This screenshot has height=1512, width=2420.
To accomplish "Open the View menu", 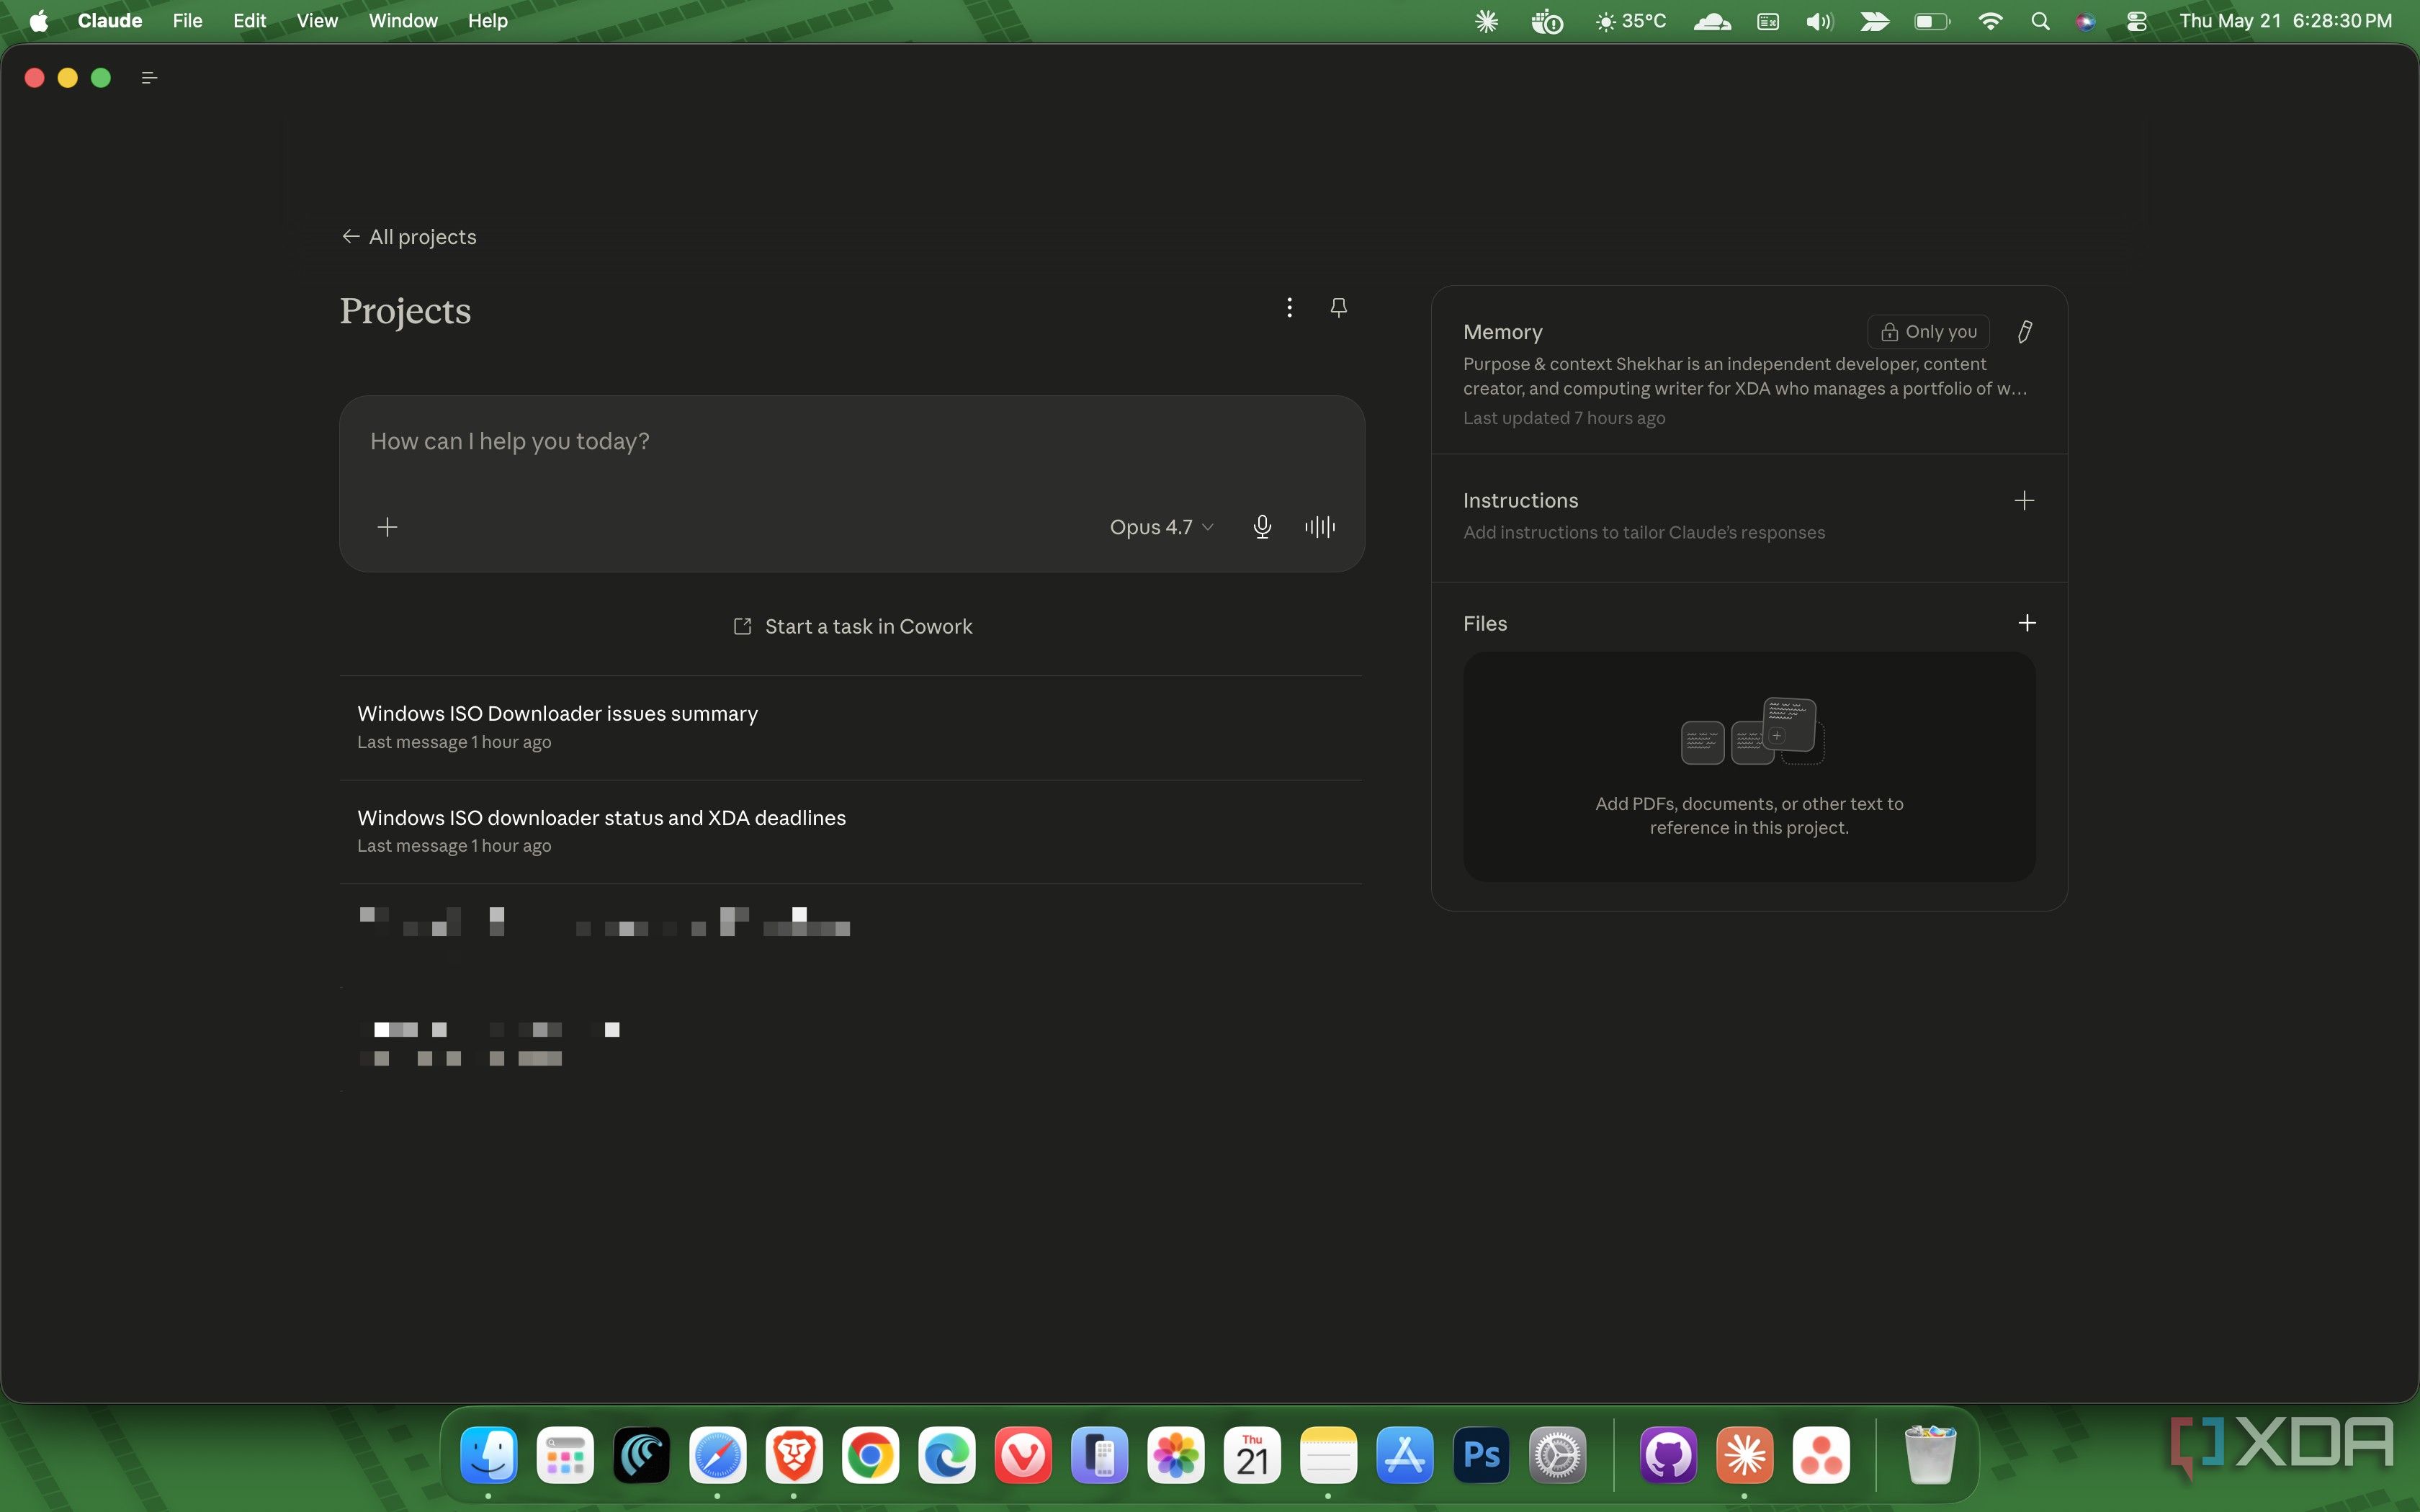I will click(x=317, y=21).
